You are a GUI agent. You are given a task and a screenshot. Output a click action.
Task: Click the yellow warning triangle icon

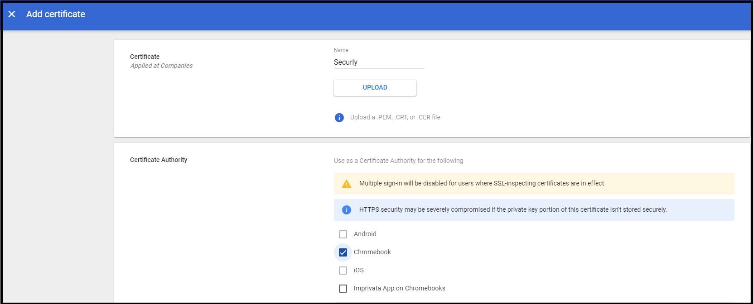(347, 184)
